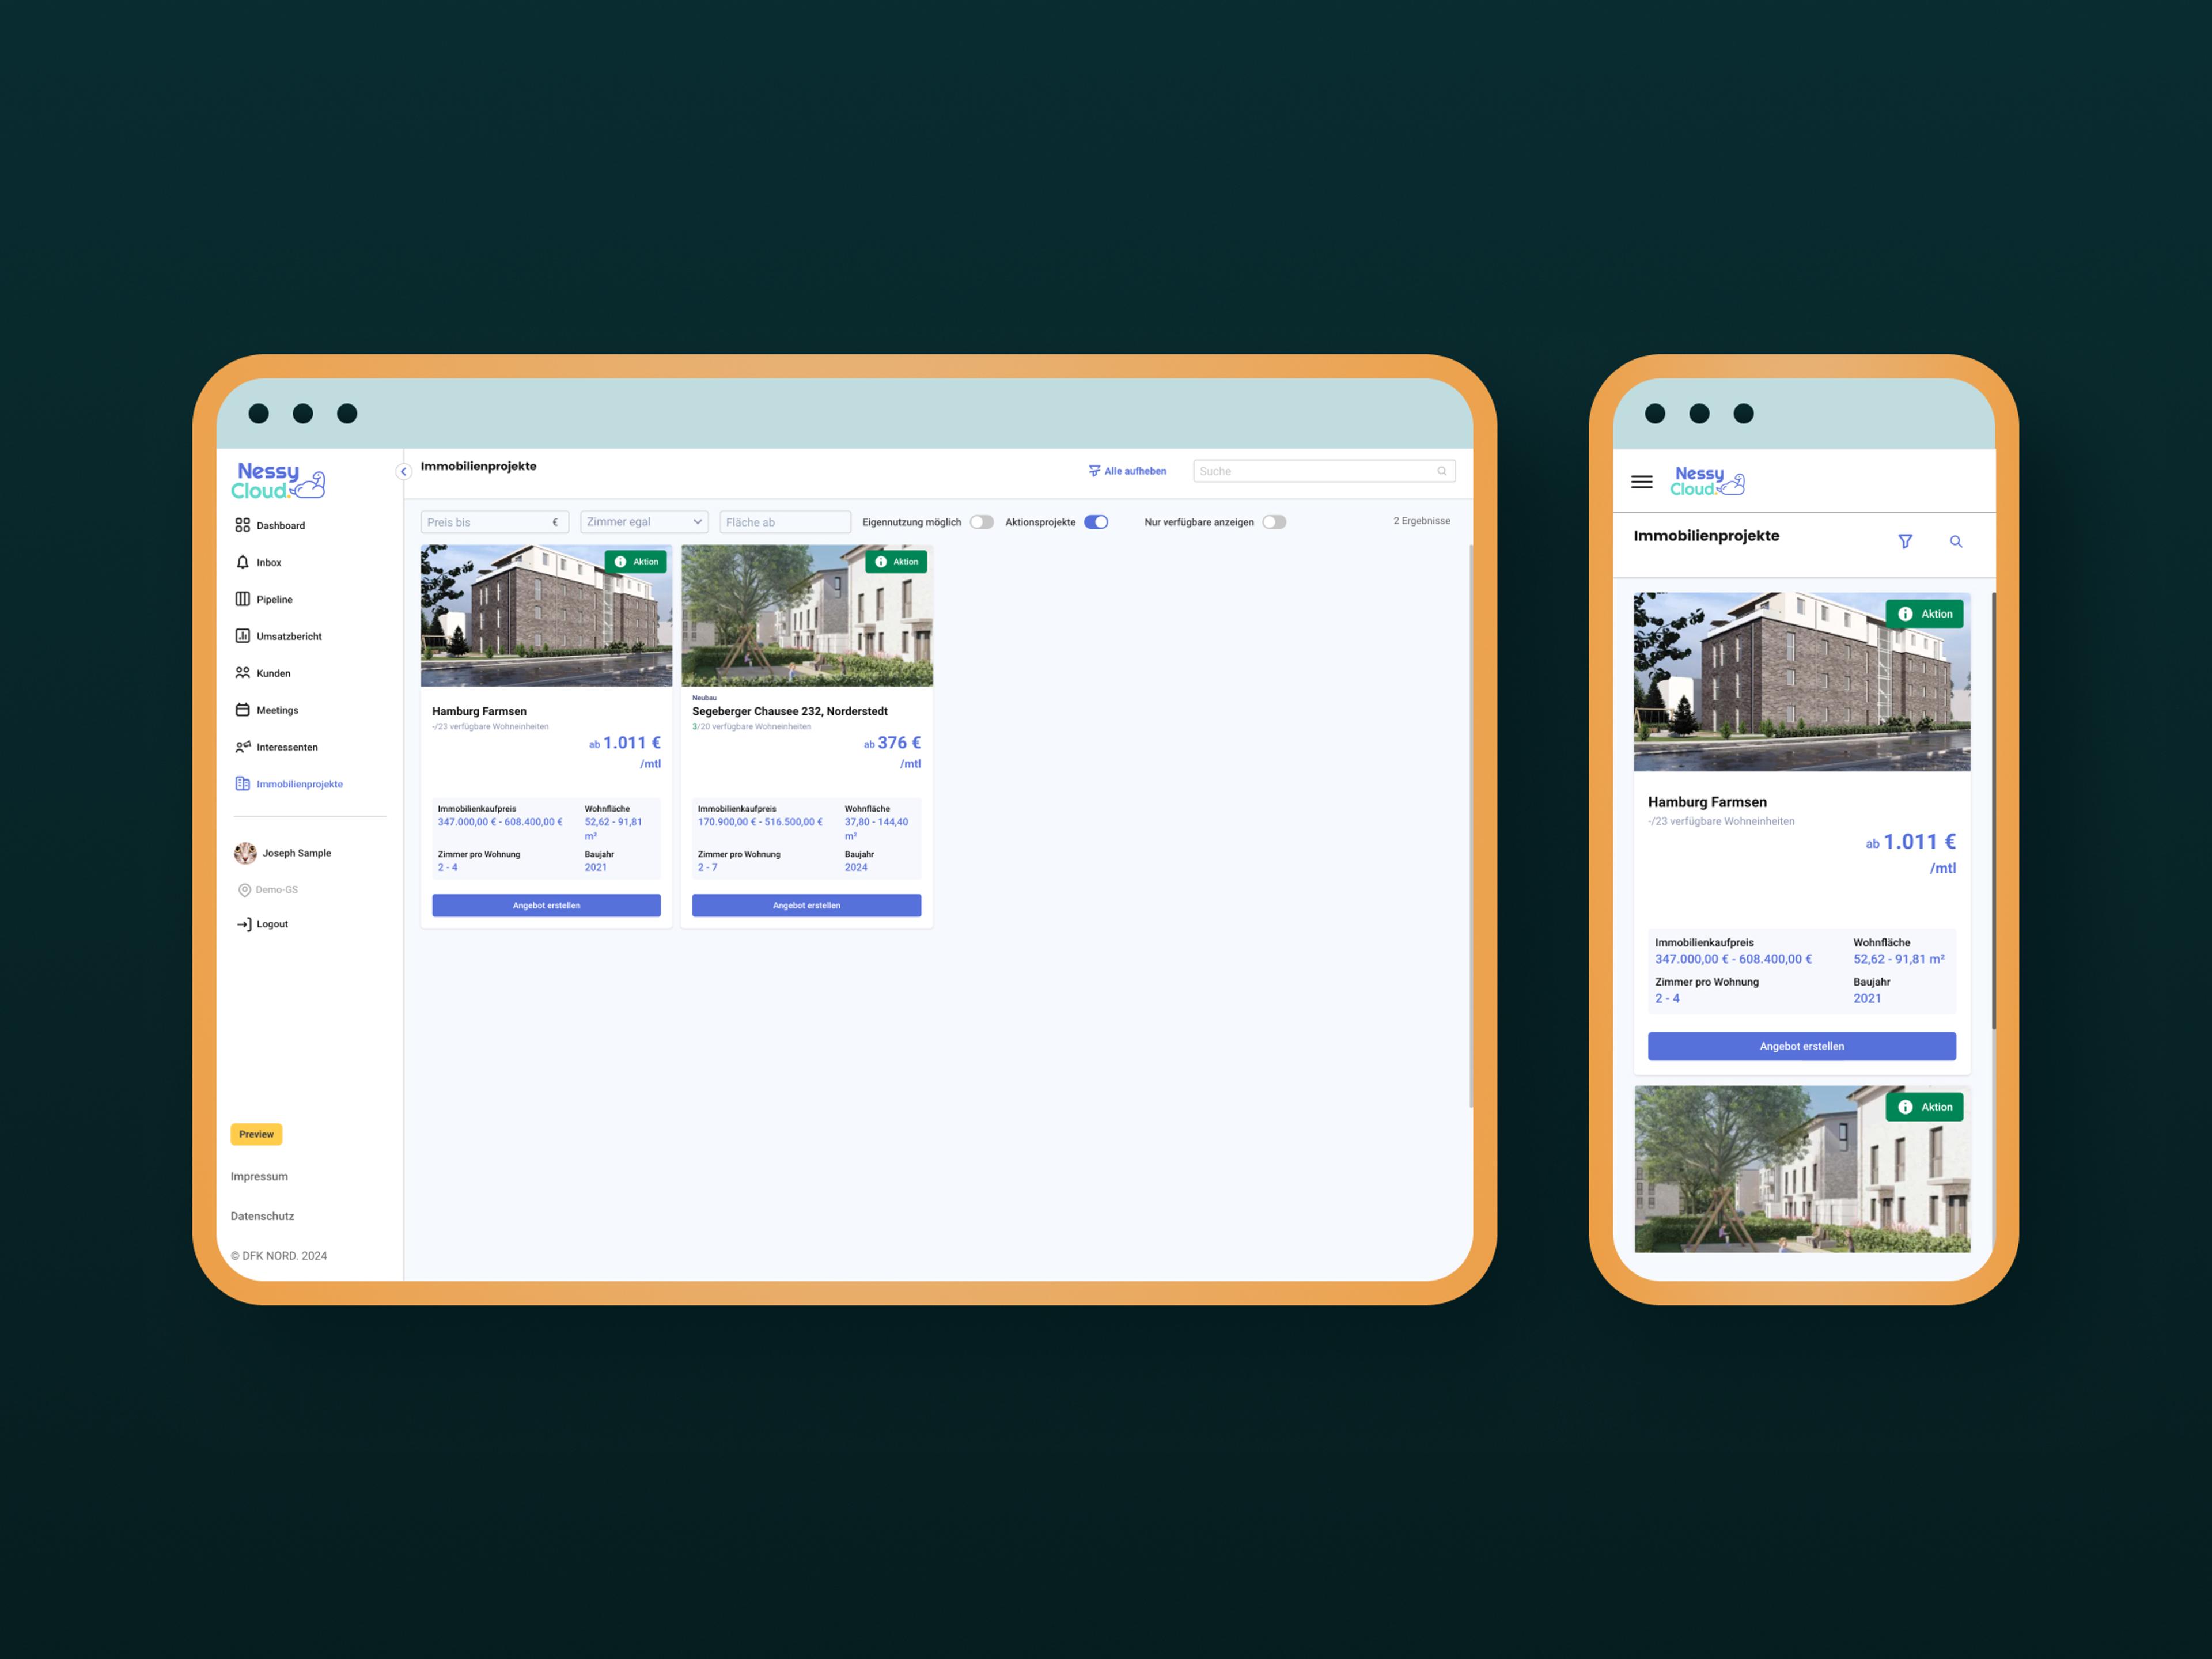Click the mobile search magnifier icon

point(1956,541)
